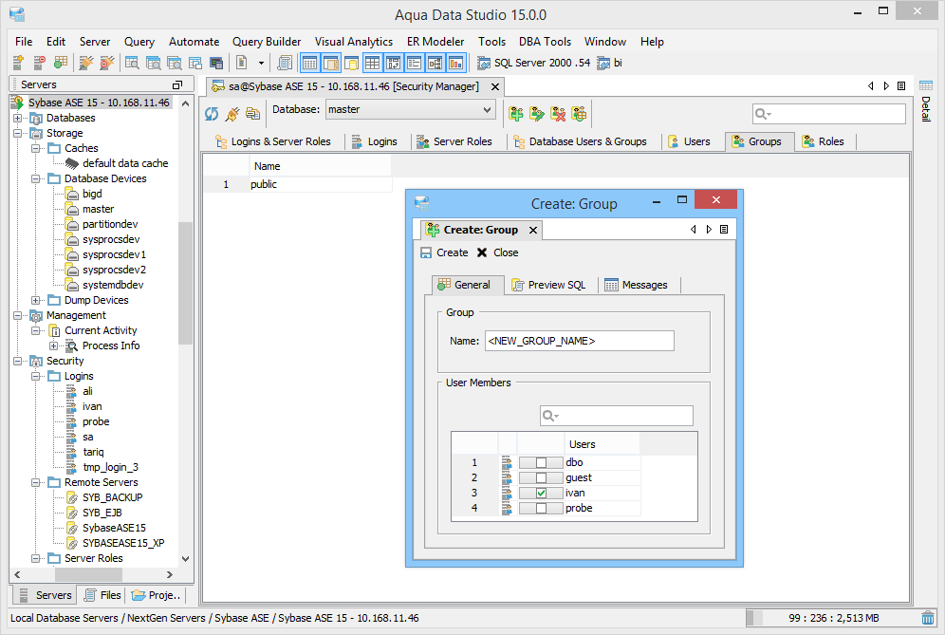The image size is (945, 635).
Task: Click the Register Server toolbar icon
Action: click(18, 62)
